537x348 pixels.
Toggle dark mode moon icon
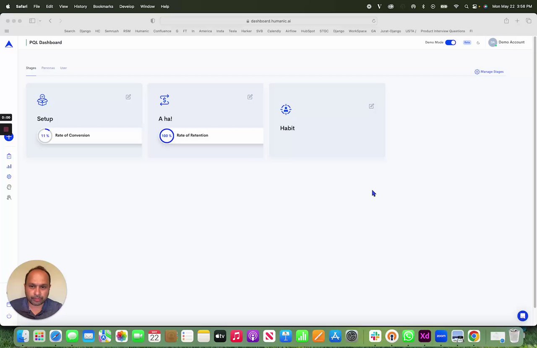(478, 43)
